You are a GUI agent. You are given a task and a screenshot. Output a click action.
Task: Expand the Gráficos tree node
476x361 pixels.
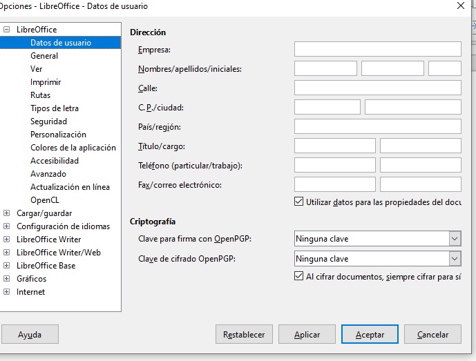coord(6,278)
